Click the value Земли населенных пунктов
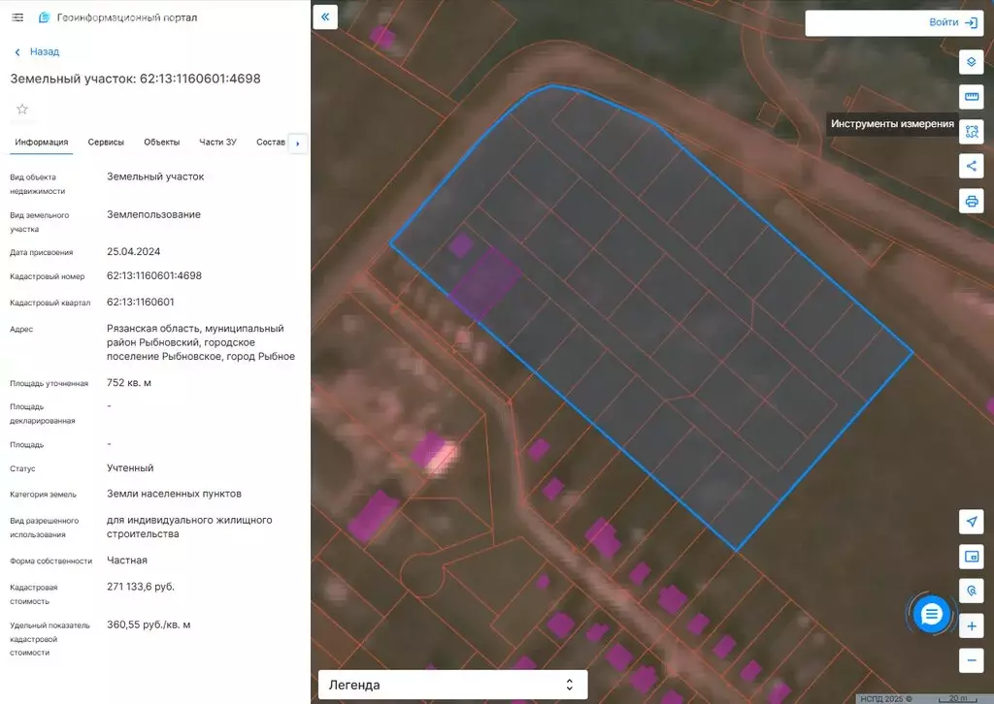 (x=174, y=494)
